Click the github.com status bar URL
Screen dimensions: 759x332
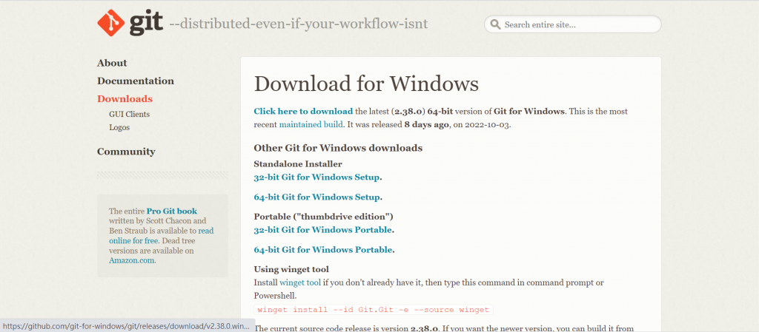pyautogui.click(x=127, y=326)
